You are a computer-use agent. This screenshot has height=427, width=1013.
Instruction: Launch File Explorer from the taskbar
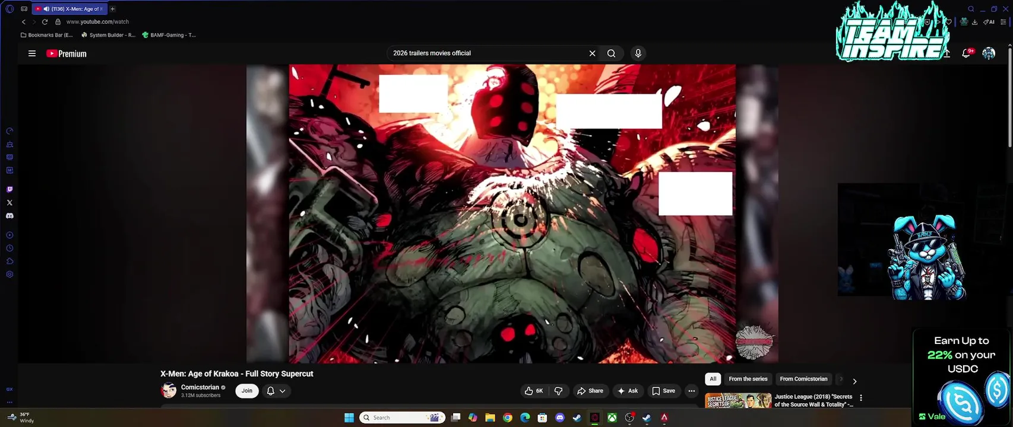(x=490, y=418)
